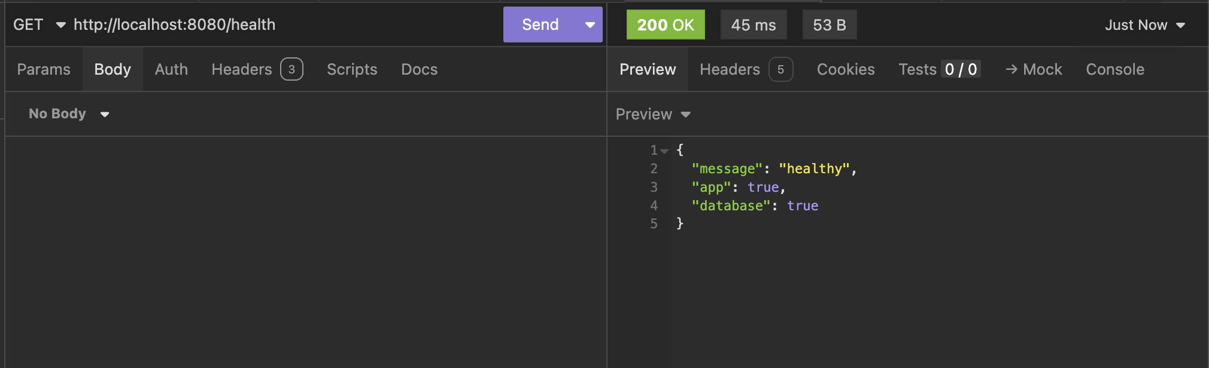The height and width of the screenshot is (368, 1209).
Task: Open the Auth tab
Action: point(171,69)
